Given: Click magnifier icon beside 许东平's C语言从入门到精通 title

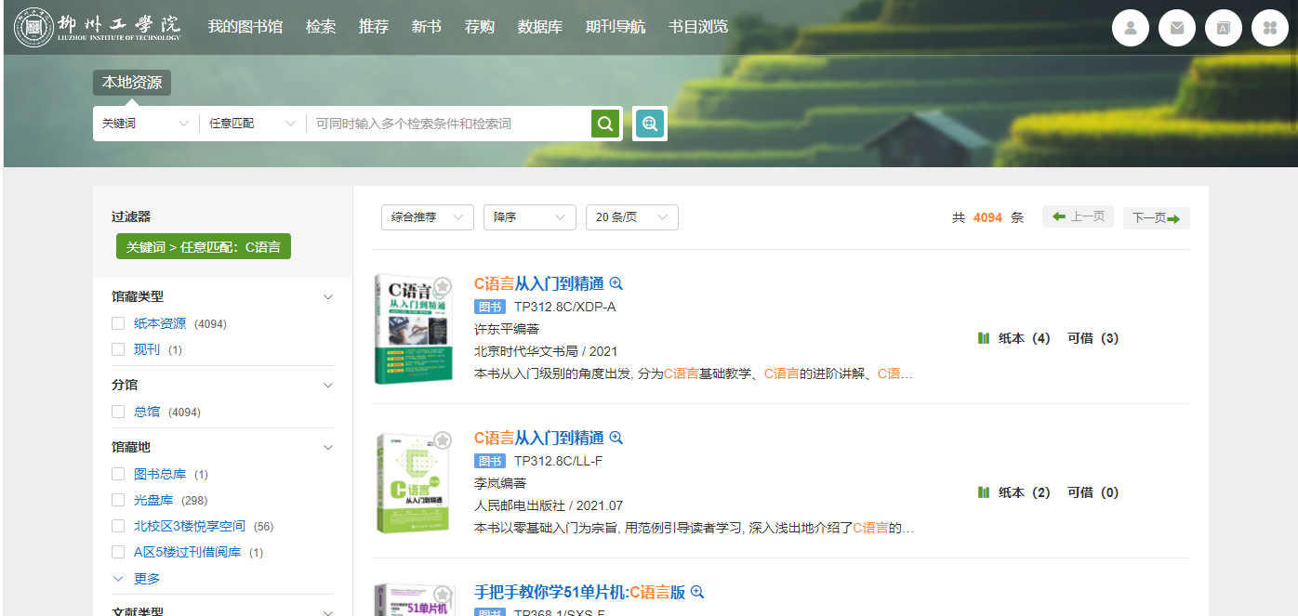Looking at the screenshot, I should tap(616, 283).
